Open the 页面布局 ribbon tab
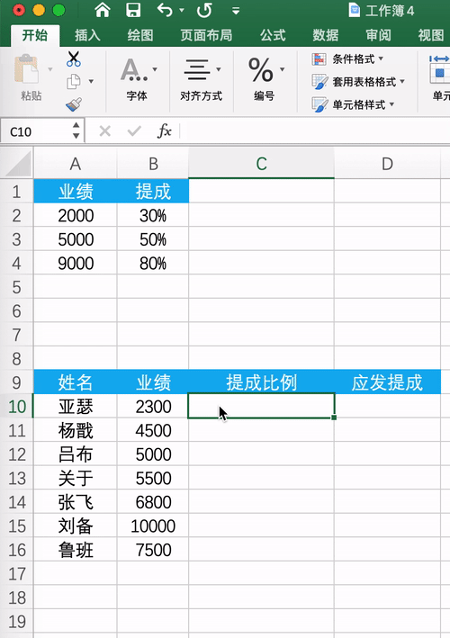The width and height of the screenshot is (450, 638). (x=206, y=35)
